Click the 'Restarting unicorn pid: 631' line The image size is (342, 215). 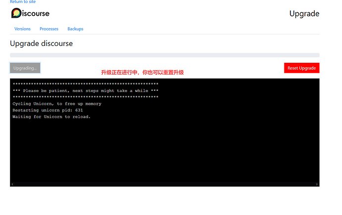[48, 110]
